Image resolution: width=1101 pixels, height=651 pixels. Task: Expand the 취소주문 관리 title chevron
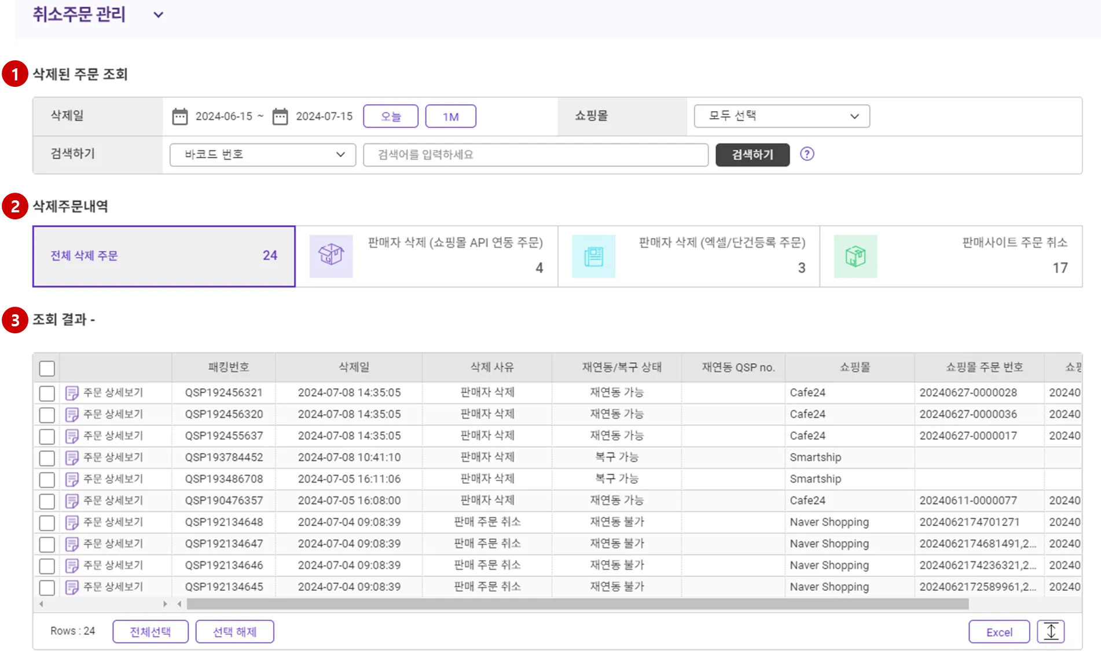[158, 15]
